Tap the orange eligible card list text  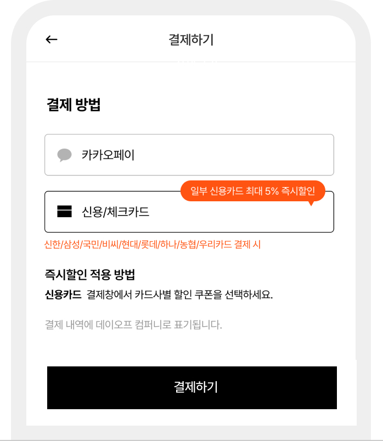click(x=153, y=245)
